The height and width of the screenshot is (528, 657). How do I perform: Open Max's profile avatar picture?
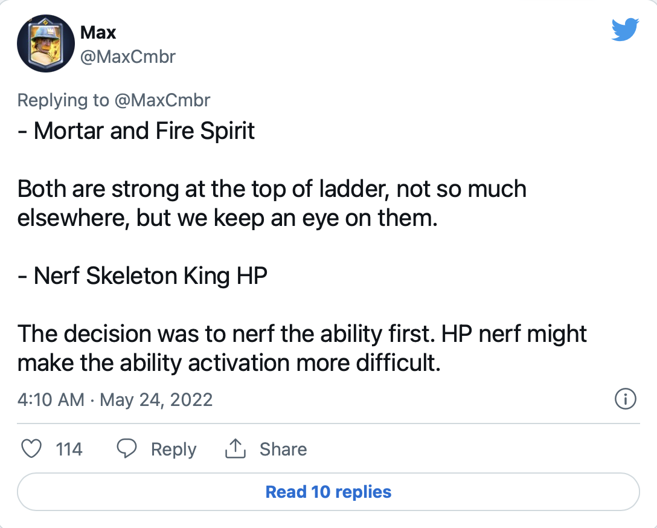[x=46, y=43]
